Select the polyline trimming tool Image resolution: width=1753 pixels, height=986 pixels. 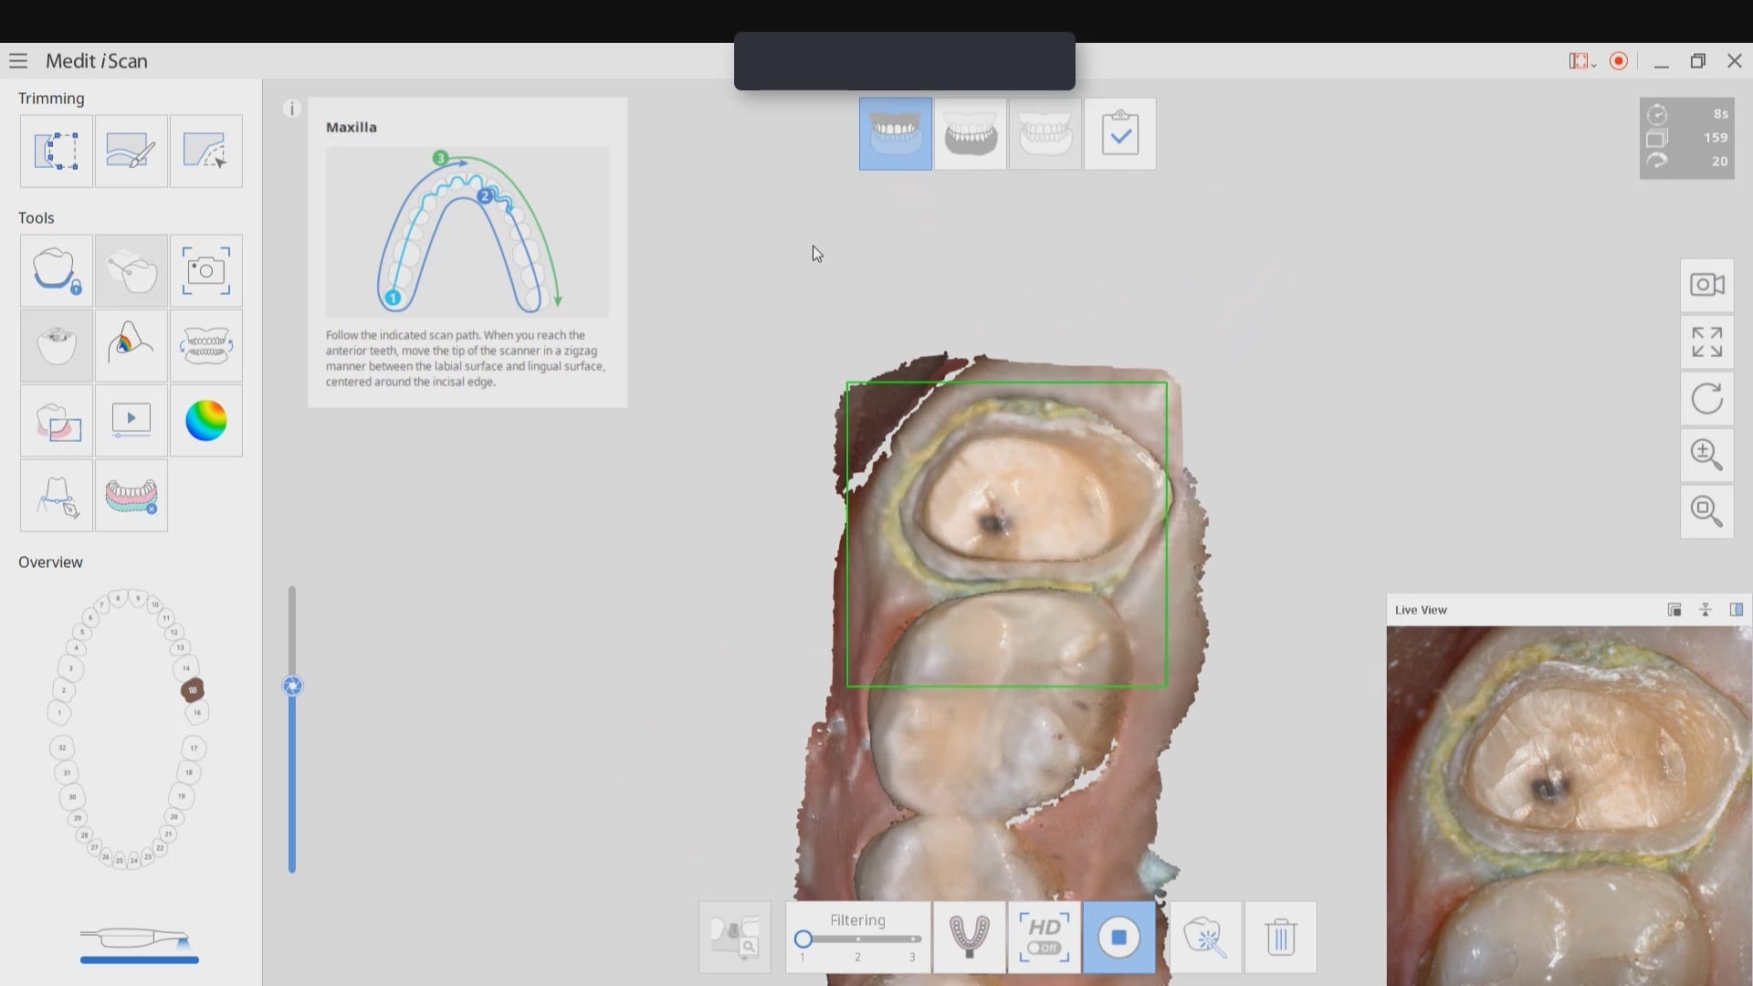click(206, 152)
